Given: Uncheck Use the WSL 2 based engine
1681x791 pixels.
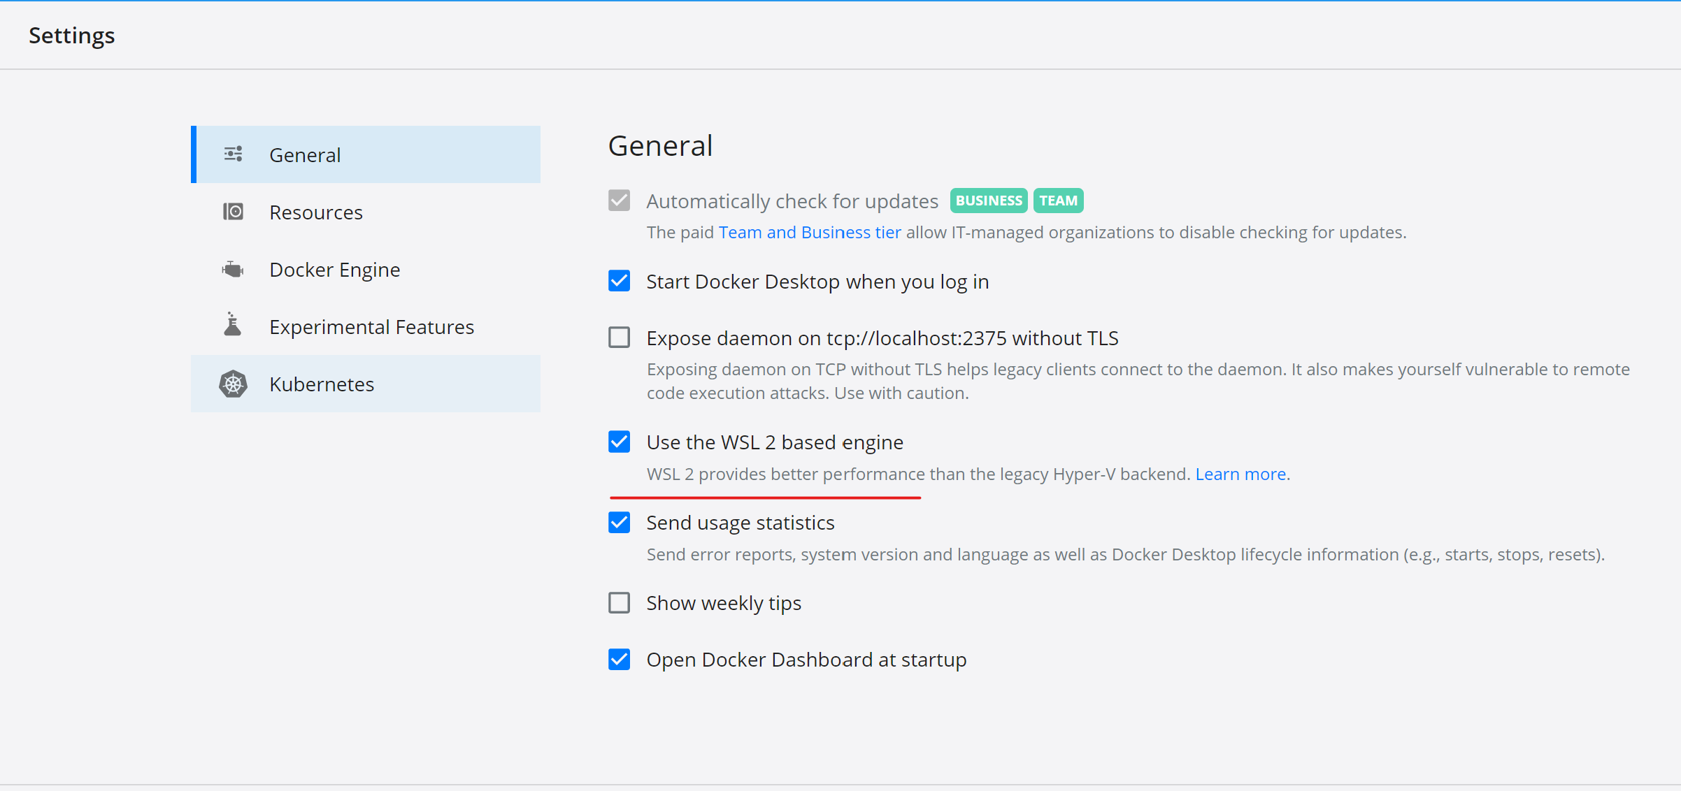Looking at the screenshot, I should pyautogui.click(x=619, y=442).
